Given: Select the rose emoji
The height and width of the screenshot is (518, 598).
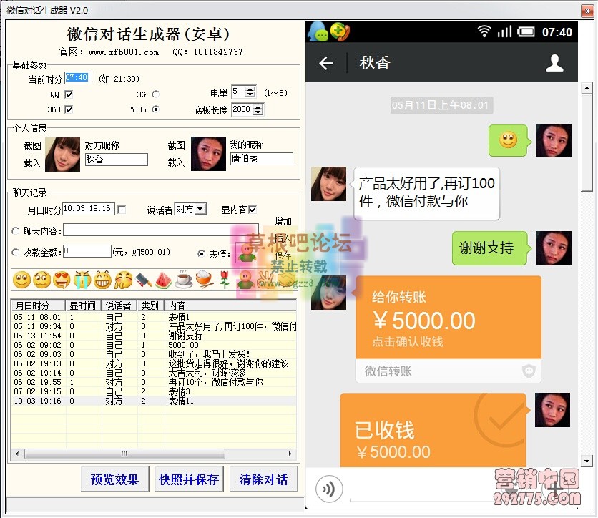Looking at the screenshot, I should pos(223,279).
